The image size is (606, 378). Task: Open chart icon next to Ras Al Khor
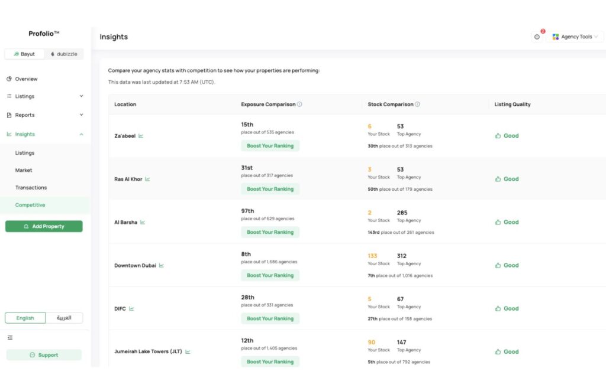pyautogui.click(x=147, y=179)
